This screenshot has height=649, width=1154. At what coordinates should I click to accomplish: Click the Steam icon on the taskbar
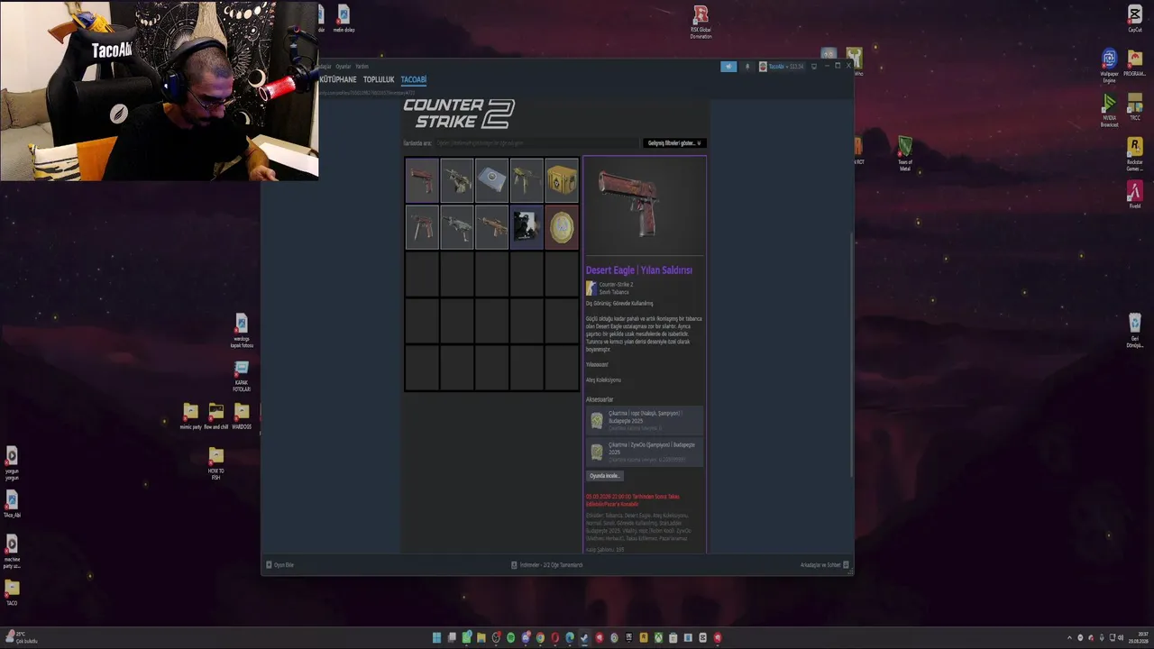coord(584,638)
